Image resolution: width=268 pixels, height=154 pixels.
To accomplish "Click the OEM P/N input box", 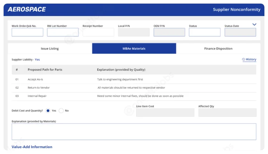I will (169, 32).
